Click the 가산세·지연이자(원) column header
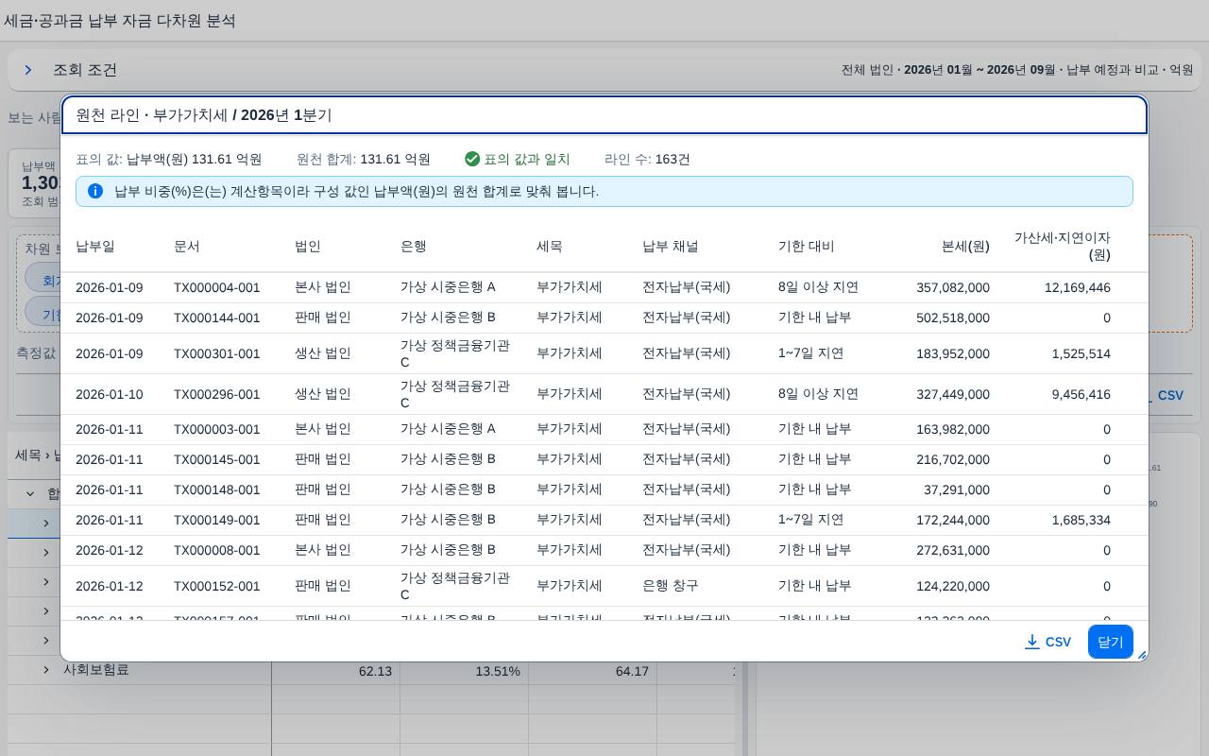The width and height of the screenshot is (1209, 756). coord(1063,246)
